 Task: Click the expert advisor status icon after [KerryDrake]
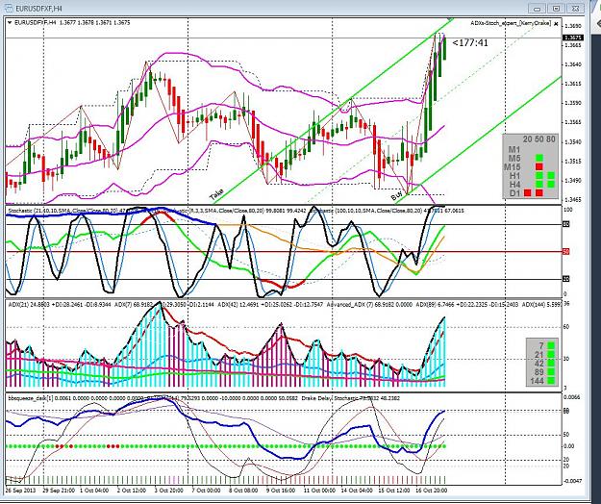coord(556,24)
